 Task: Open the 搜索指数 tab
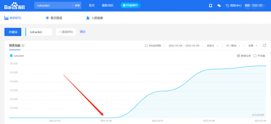[15, 46]
